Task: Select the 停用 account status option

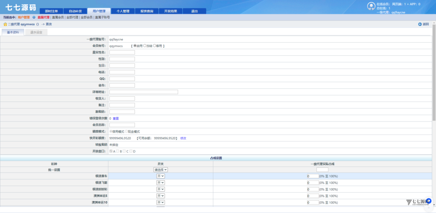Action: click(155, 46)
